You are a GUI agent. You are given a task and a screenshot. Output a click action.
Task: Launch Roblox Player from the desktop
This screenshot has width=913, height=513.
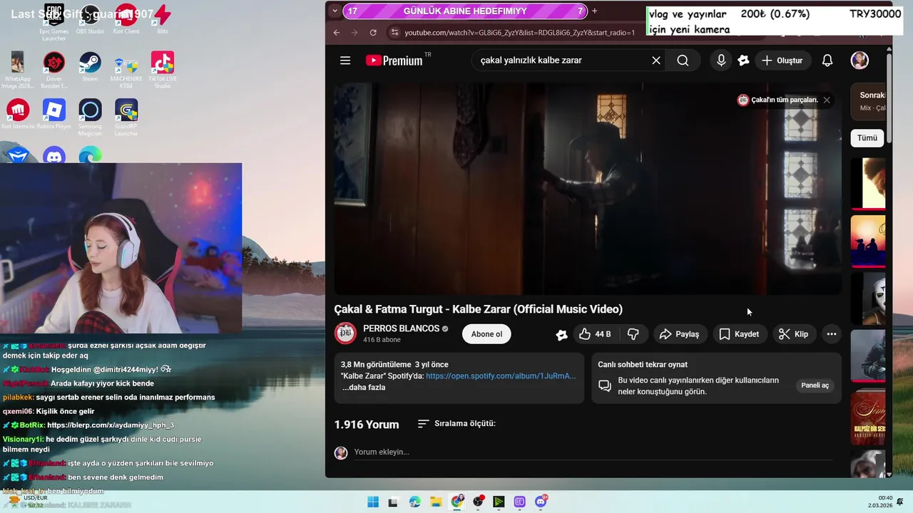tap(53, 114)
